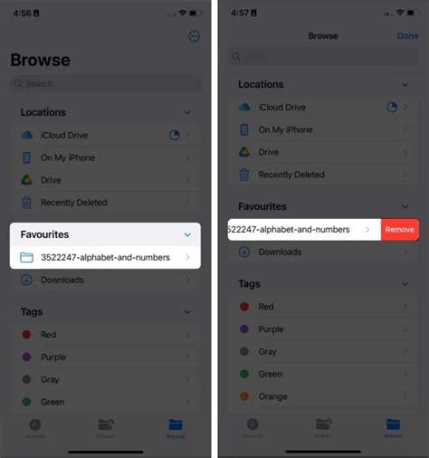The image size is (429, 458).
Task: Tap Recently Deleted trash icon in right screen
Action: click(x=244, y=175)
